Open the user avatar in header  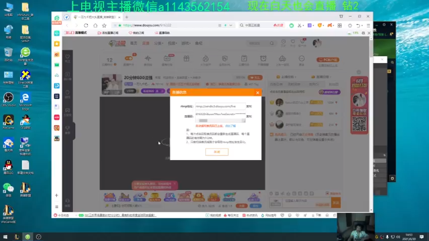coord(317,43)
